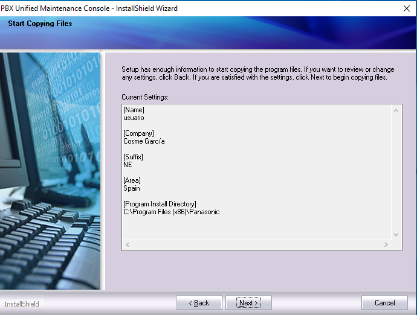Click the 'Start Copying Files' heading
Image resolution: width=417 pixels, height=315 pixels.
(x=40, y=24)
